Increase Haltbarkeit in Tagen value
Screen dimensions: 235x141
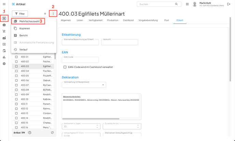tap(97, 125)
